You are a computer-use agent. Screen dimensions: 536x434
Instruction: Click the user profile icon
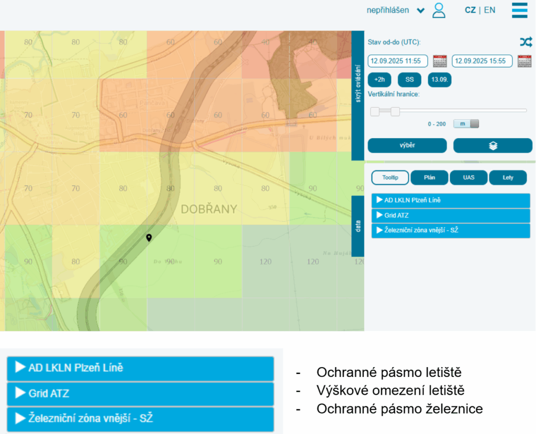pos(439,10)
